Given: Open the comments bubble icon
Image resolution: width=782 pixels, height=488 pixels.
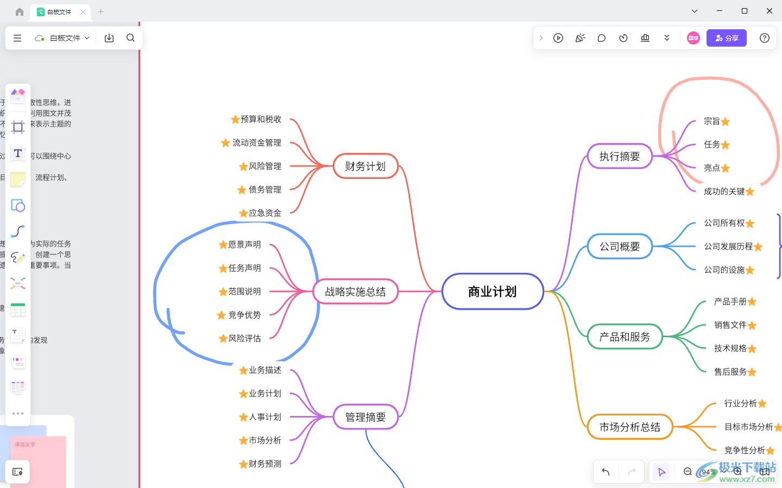Looking at the screenshot, I should tap(602, 38).
